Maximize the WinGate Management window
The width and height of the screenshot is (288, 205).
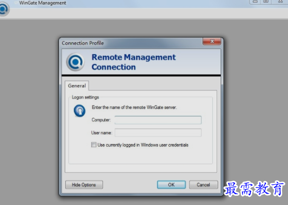[x=266, y=2]
